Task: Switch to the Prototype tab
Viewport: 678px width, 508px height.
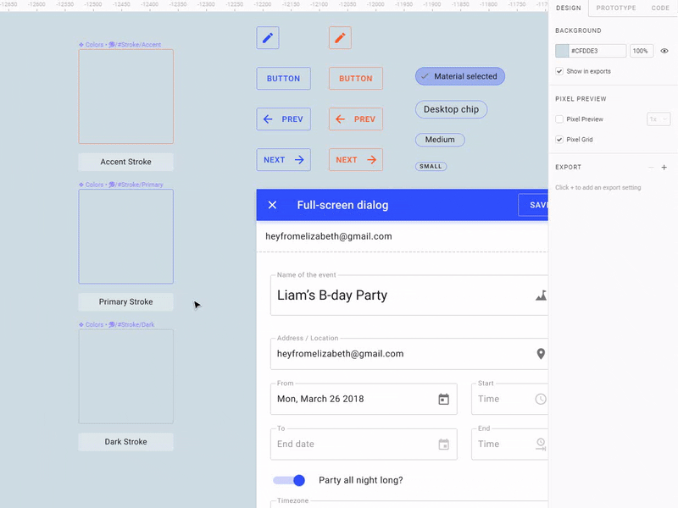Action: point(616,8)
